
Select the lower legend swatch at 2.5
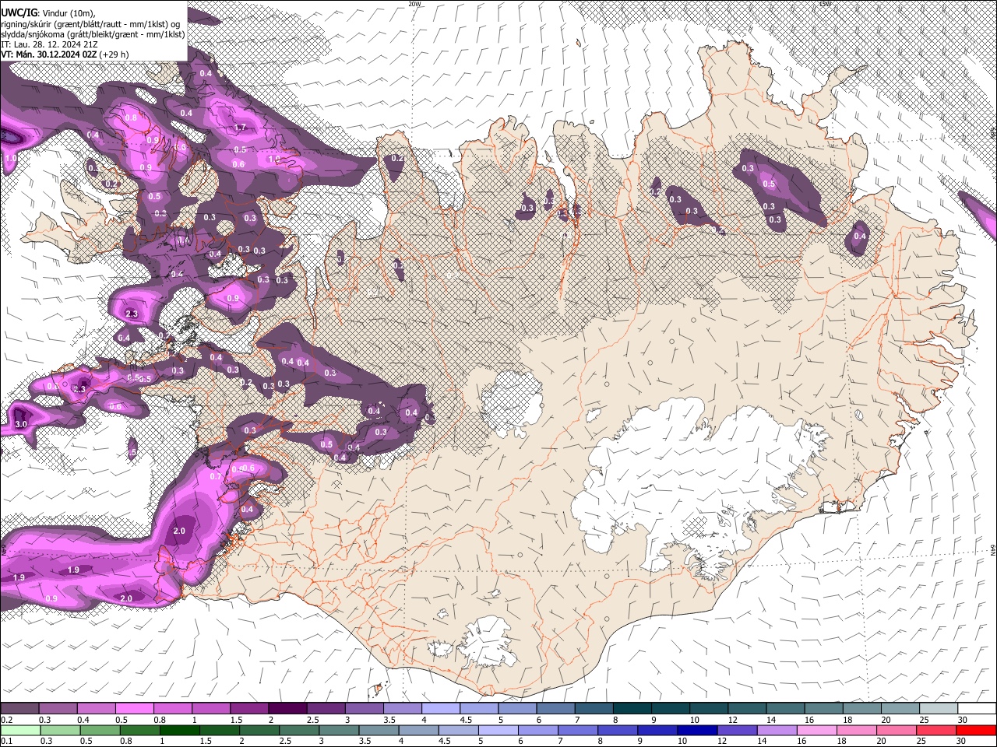[298, 730]
